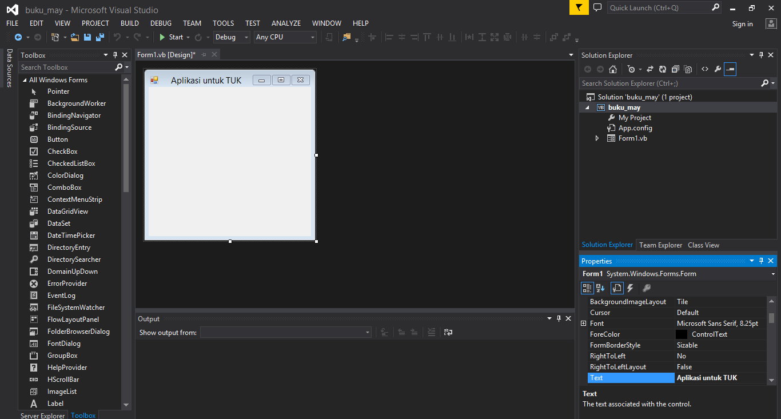Viewport: 781px width, 419px height.
Task: Click the Solution Explorer Home icon
Action: coord(613,69)
